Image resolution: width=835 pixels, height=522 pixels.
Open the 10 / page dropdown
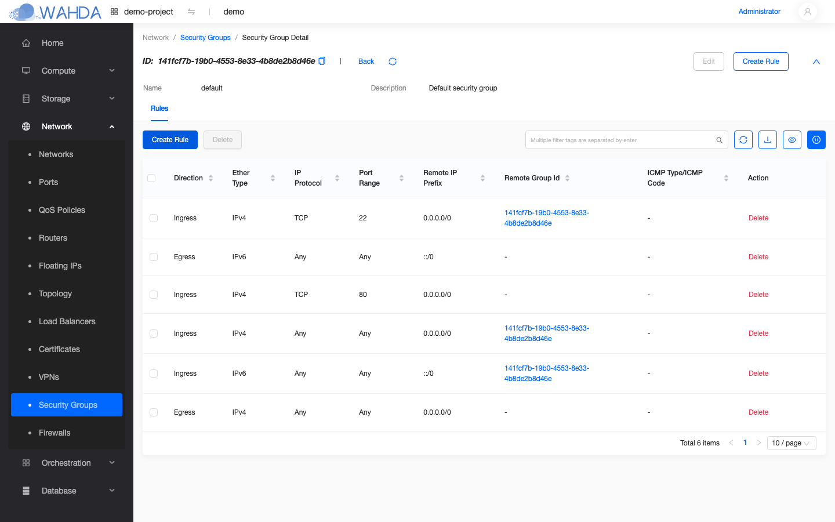click(x=792, y=443)
